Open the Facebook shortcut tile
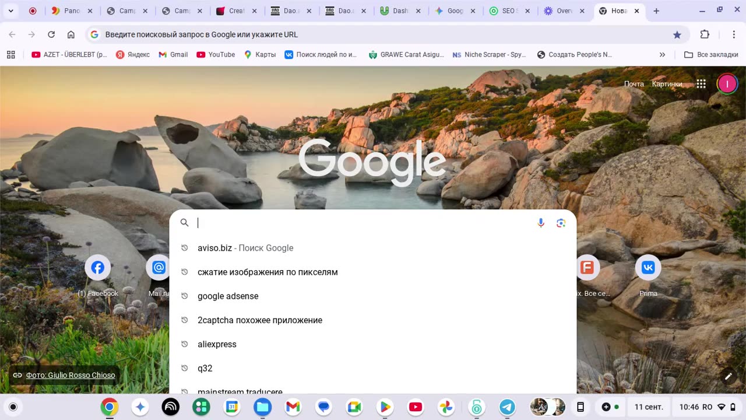The height and width of the screenshot is (420, 746). pos(98,276)
